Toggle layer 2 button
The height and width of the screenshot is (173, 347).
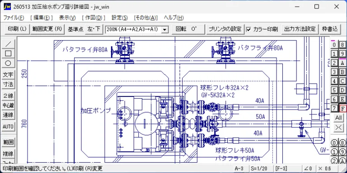click(x=334, y=63)
